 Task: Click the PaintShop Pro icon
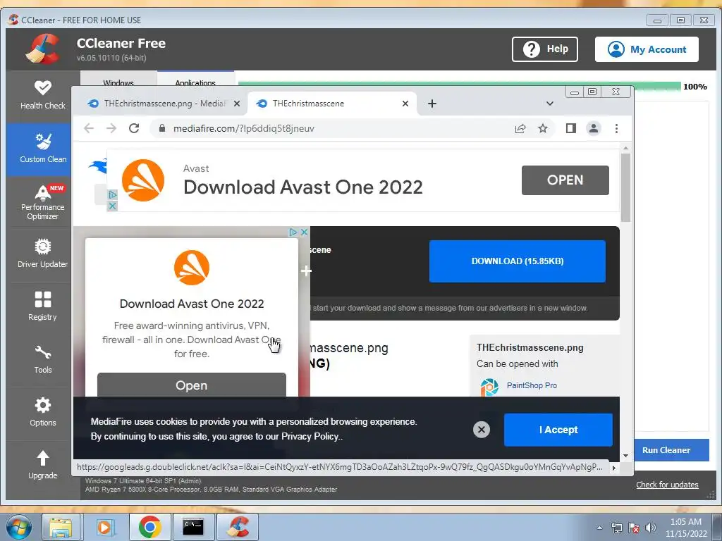tap(489, 387)
